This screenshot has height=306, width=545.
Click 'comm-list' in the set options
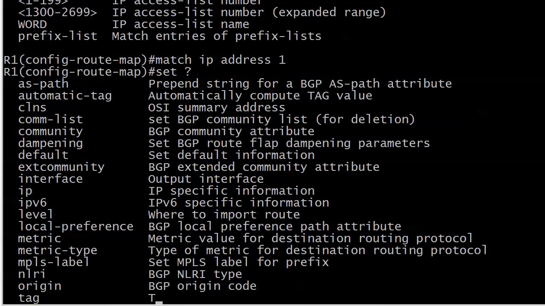pos(50,119)
